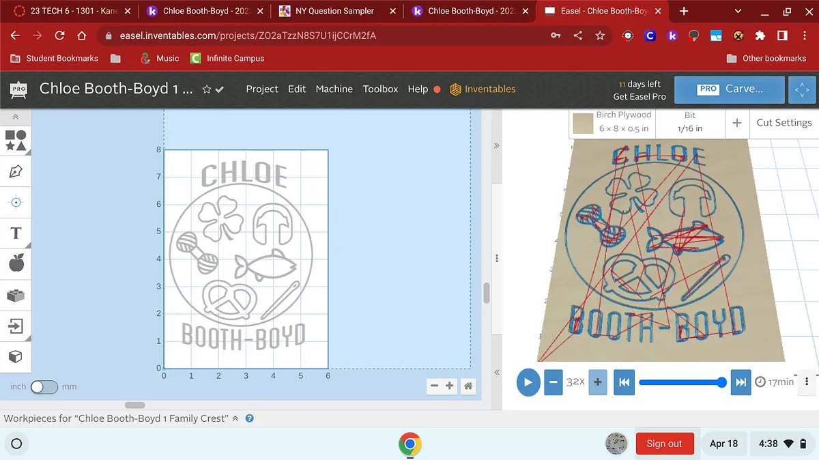Select the Pen drawing tool
819x460 pixels.
tap(16, 171)
